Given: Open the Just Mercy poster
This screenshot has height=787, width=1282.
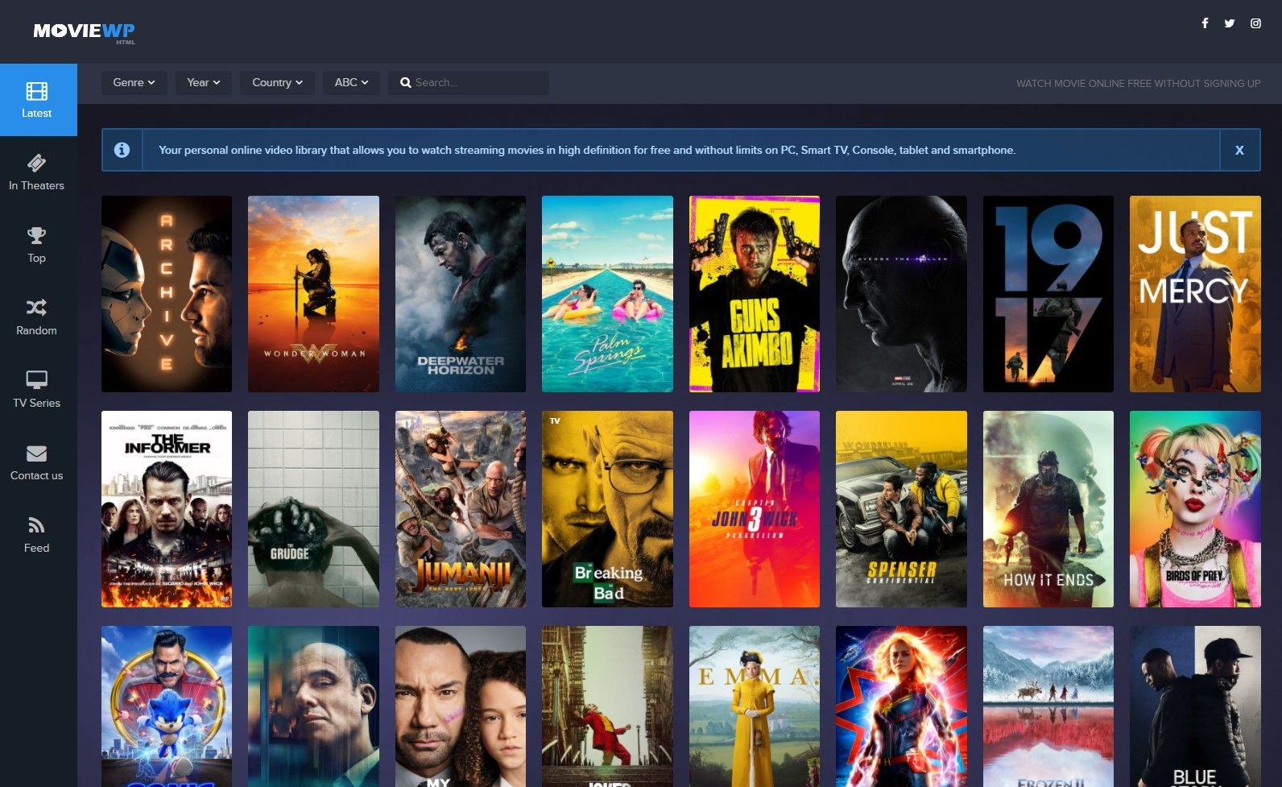Looking at the screenshot, I should click(1194, 294).
